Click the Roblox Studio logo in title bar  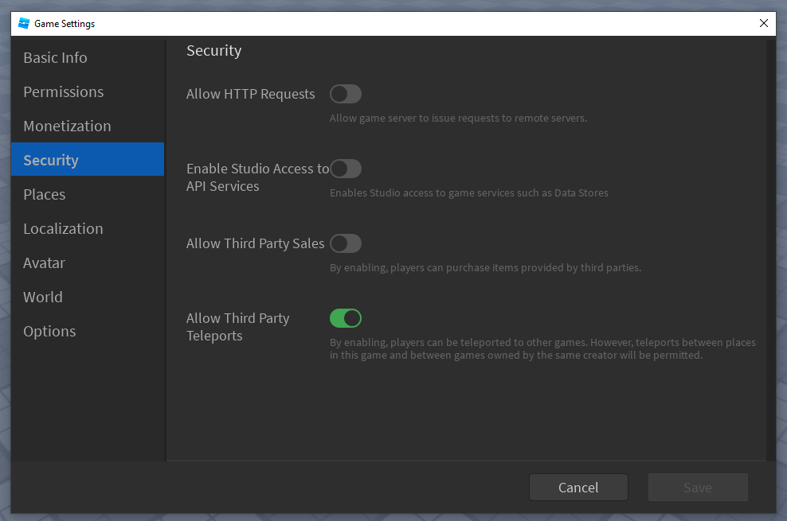coord(24,24)
